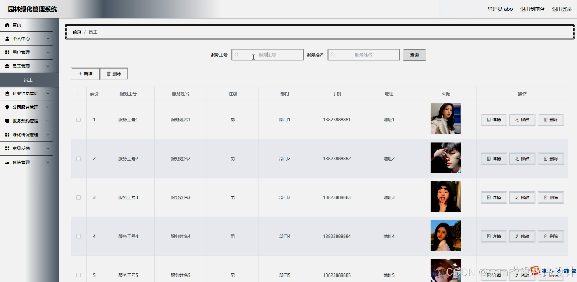
Task: Focus the 服务工号 search input
Action: (267, 55)
